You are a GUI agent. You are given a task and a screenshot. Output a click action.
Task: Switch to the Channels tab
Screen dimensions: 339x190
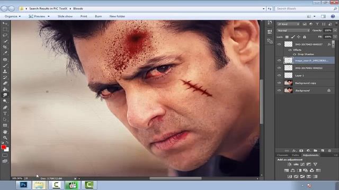[x=282, y=155]
